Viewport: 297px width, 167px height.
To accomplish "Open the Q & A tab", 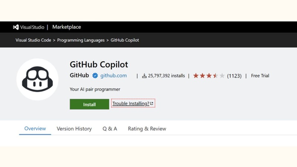I will (110, 129).
